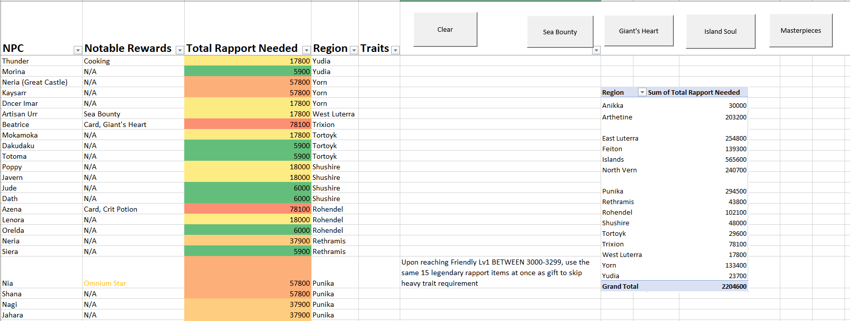850x321 pixels.
Task: Select the Grand Total row label
Action: pyautogui.click(x=620, y=286)
